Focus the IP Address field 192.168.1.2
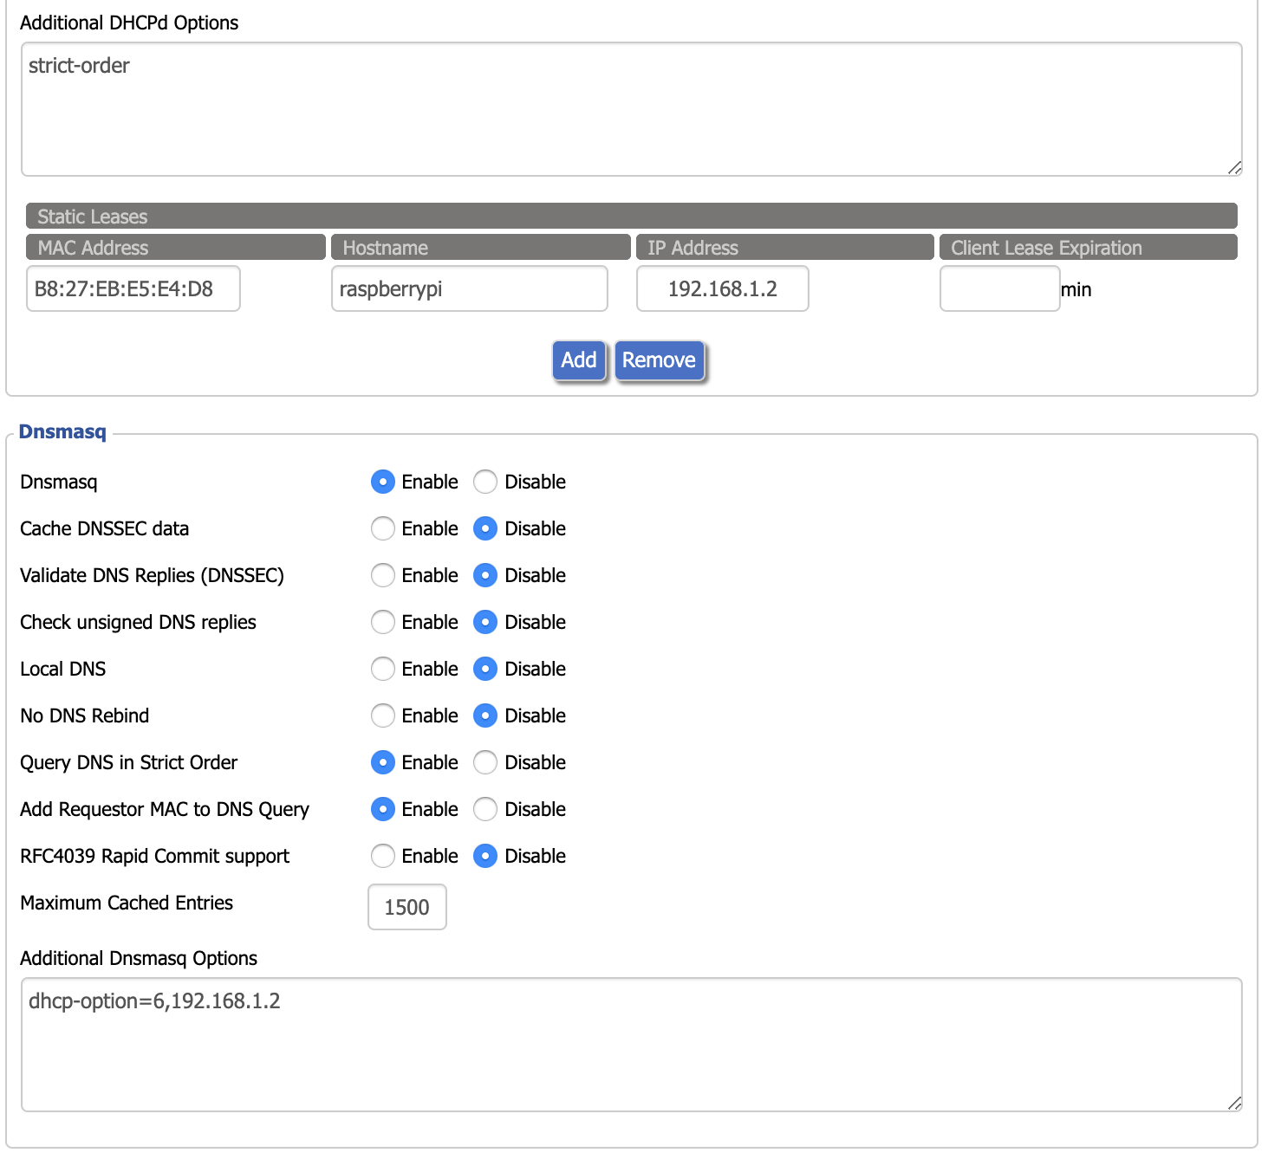1281x1159 pixels. 723,288
